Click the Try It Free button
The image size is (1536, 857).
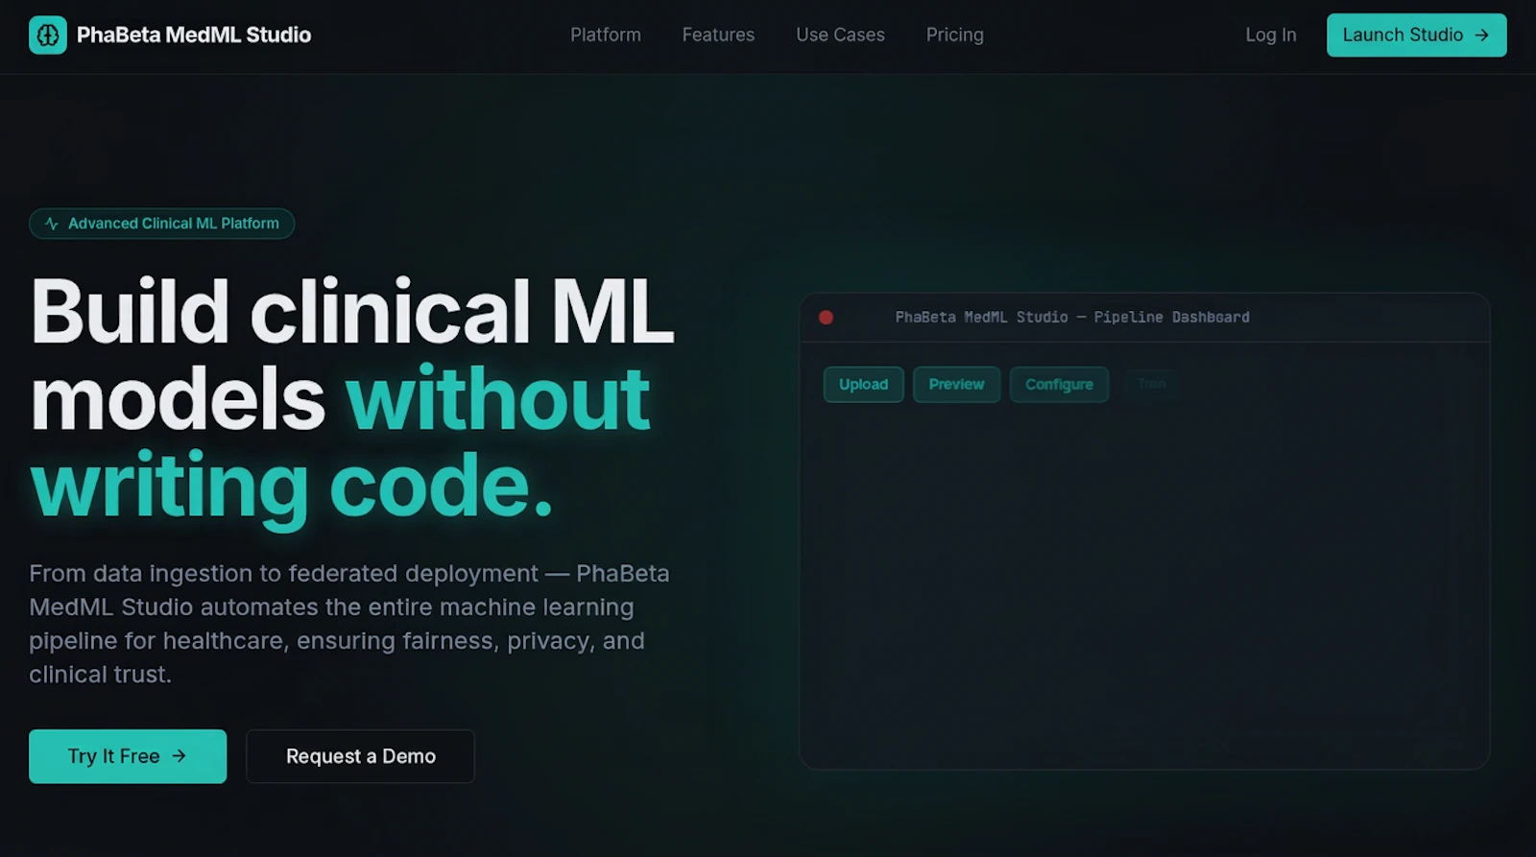pyautogui.click(x=128, y=756)
